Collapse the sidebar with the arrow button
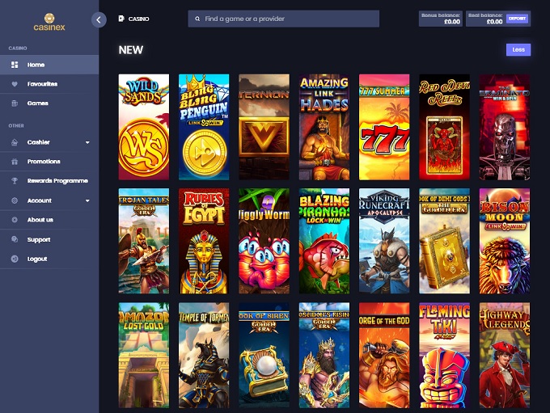Screen dimensions: 550x413 pos(99,19)
